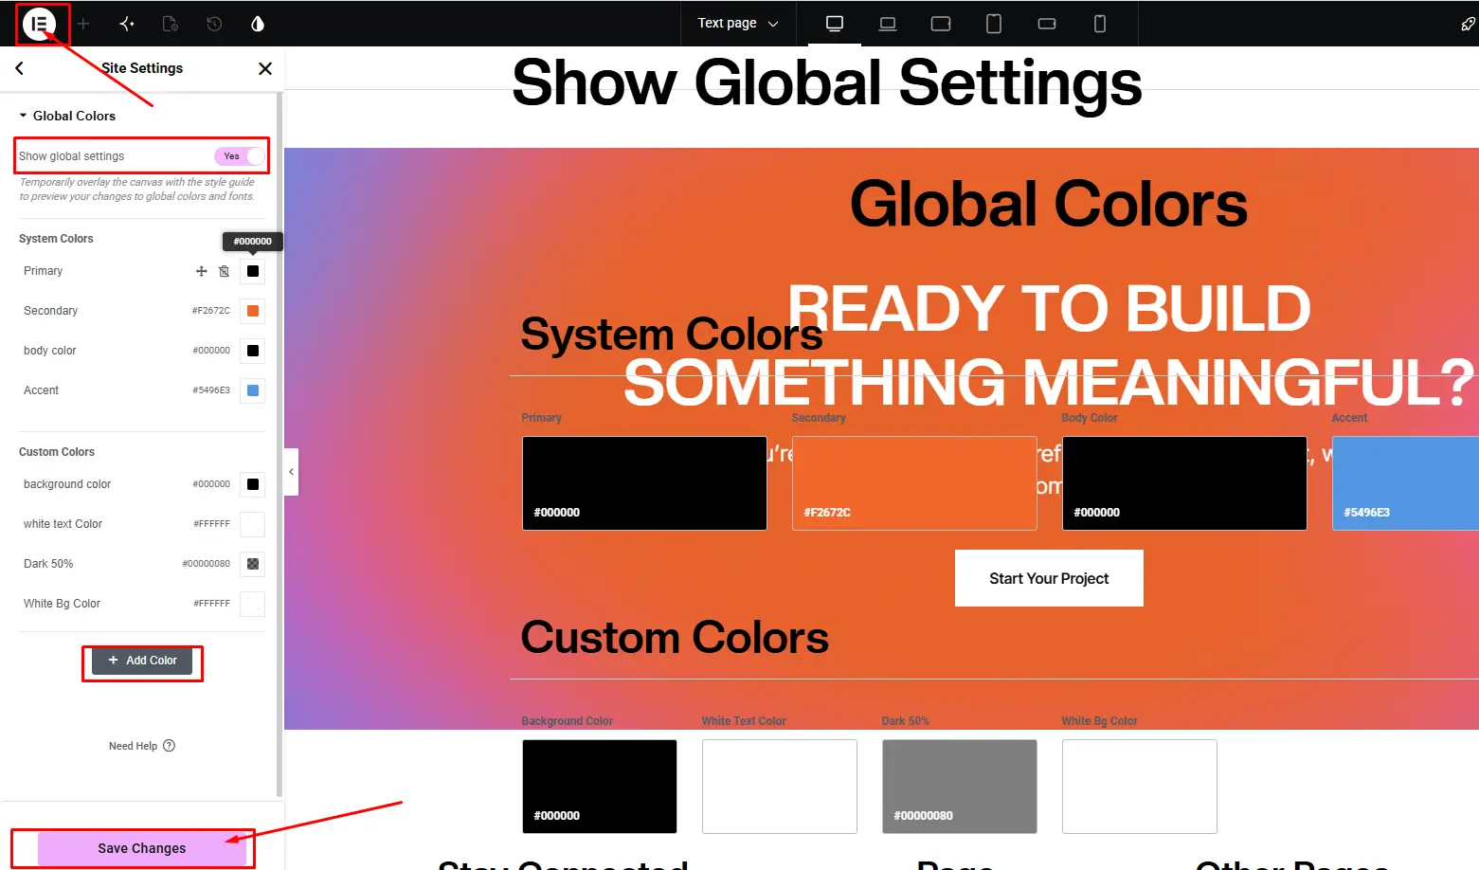Open the Dark 50% swatch picker
The height and width of the screenshot is (870, 1479).
click(x=253, y=564)
